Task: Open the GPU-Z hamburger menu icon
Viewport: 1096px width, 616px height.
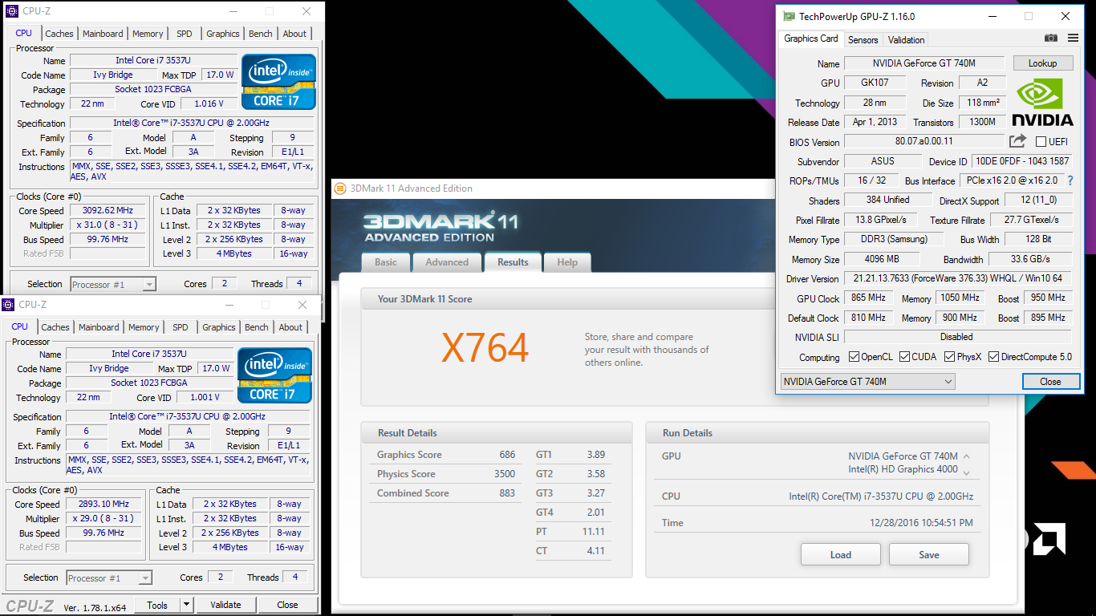Action: pos(1073,38)
